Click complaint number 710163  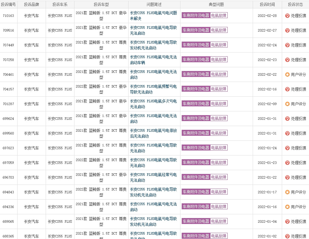[8, 16]
